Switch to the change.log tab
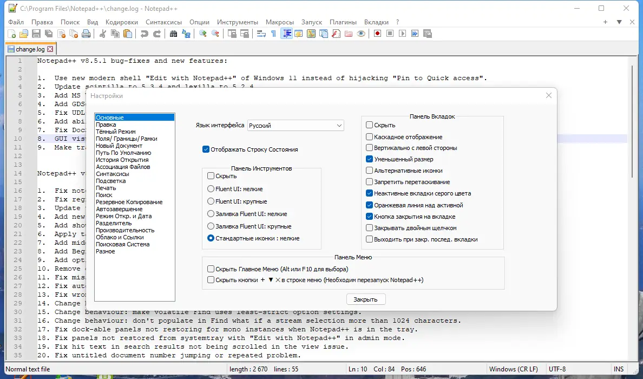 tap(30, 49)
